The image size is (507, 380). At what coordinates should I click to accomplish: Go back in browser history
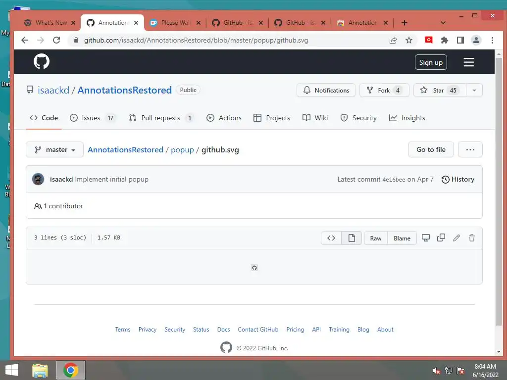pyautogui.click(x=25, y=40)
